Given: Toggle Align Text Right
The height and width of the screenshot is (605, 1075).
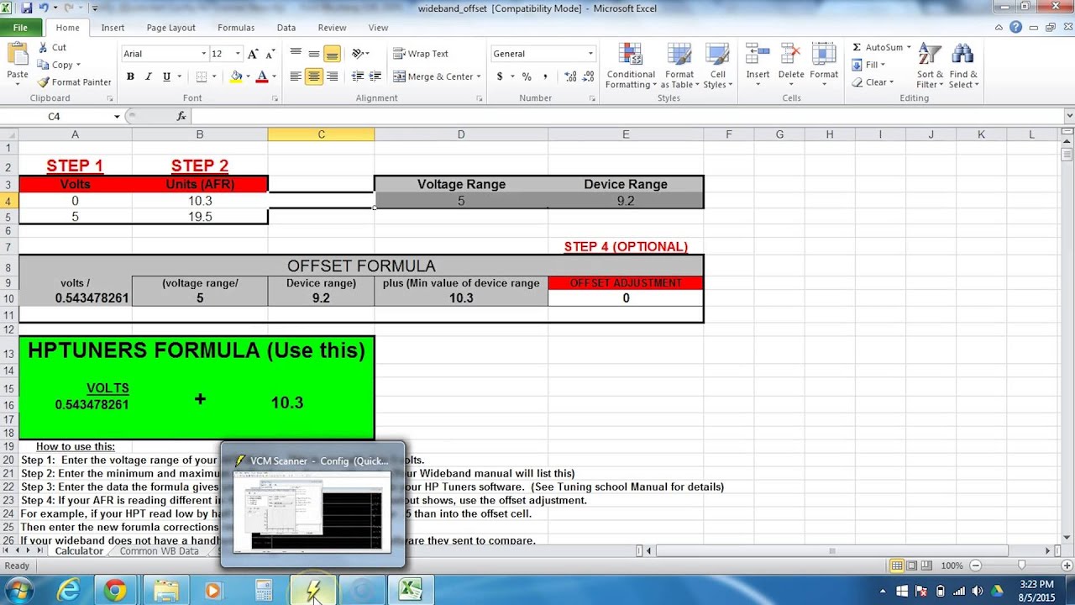Looking at the screenshot, I should click(x=333, y=76).
